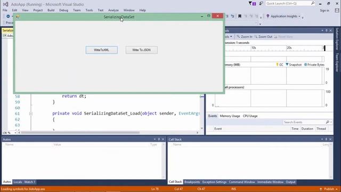Click the editor vertical scroll down arrow
Screen dimensions: 341x192
click(x=202, y=129)
